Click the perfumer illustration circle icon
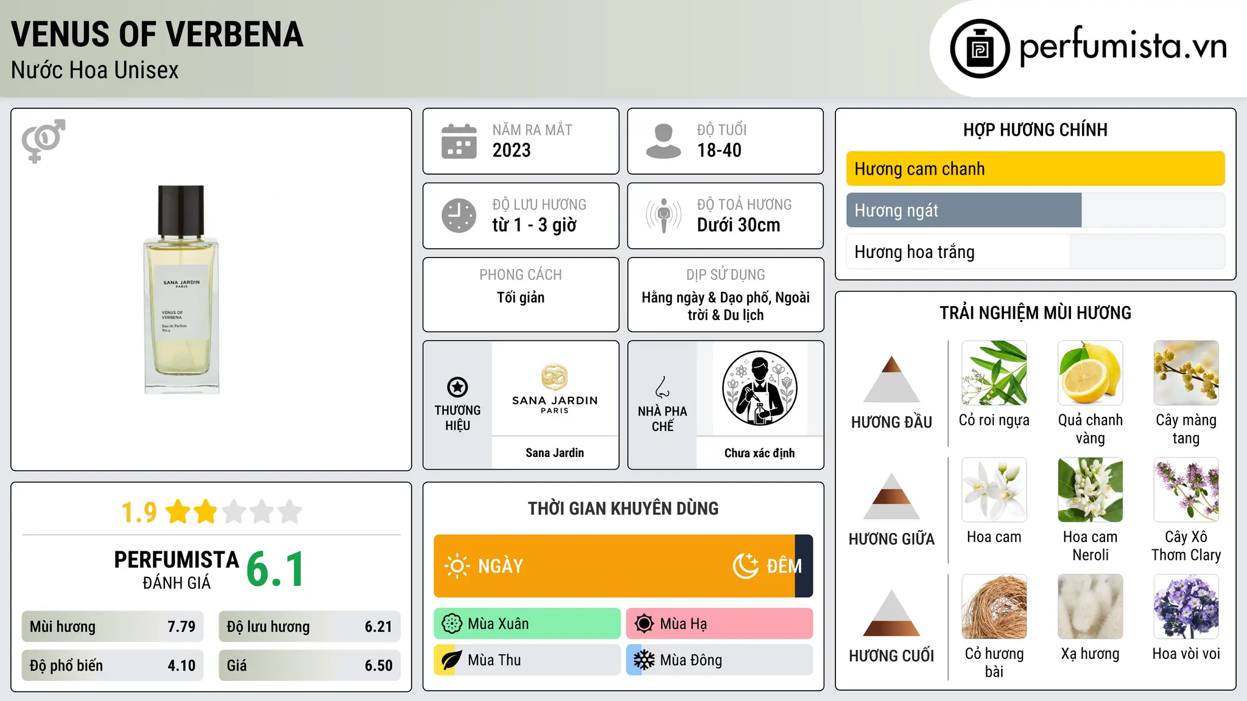The image size is (1247, 701). [759, 388]
